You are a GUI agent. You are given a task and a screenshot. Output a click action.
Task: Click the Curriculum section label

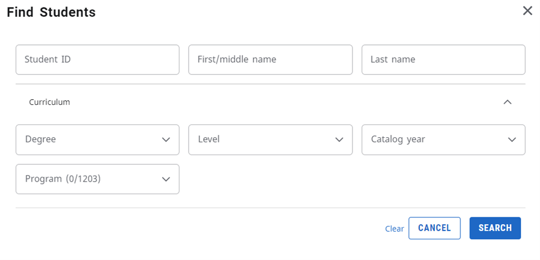point(50,102)
